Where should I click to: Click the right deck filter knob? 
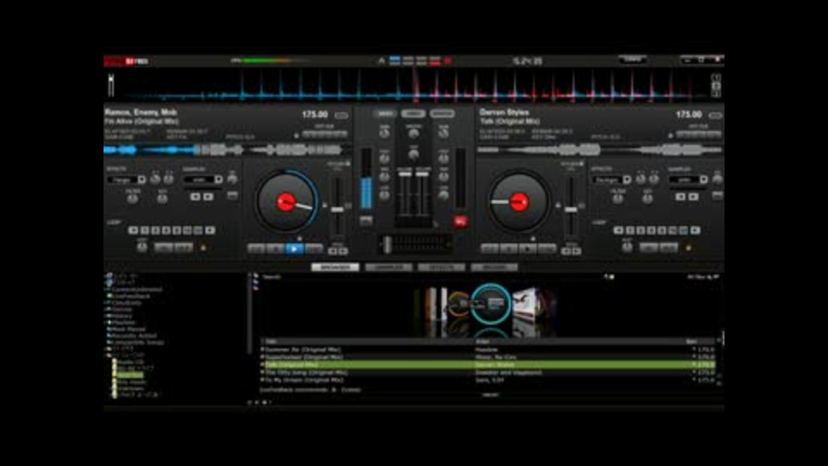click(618, 198)
